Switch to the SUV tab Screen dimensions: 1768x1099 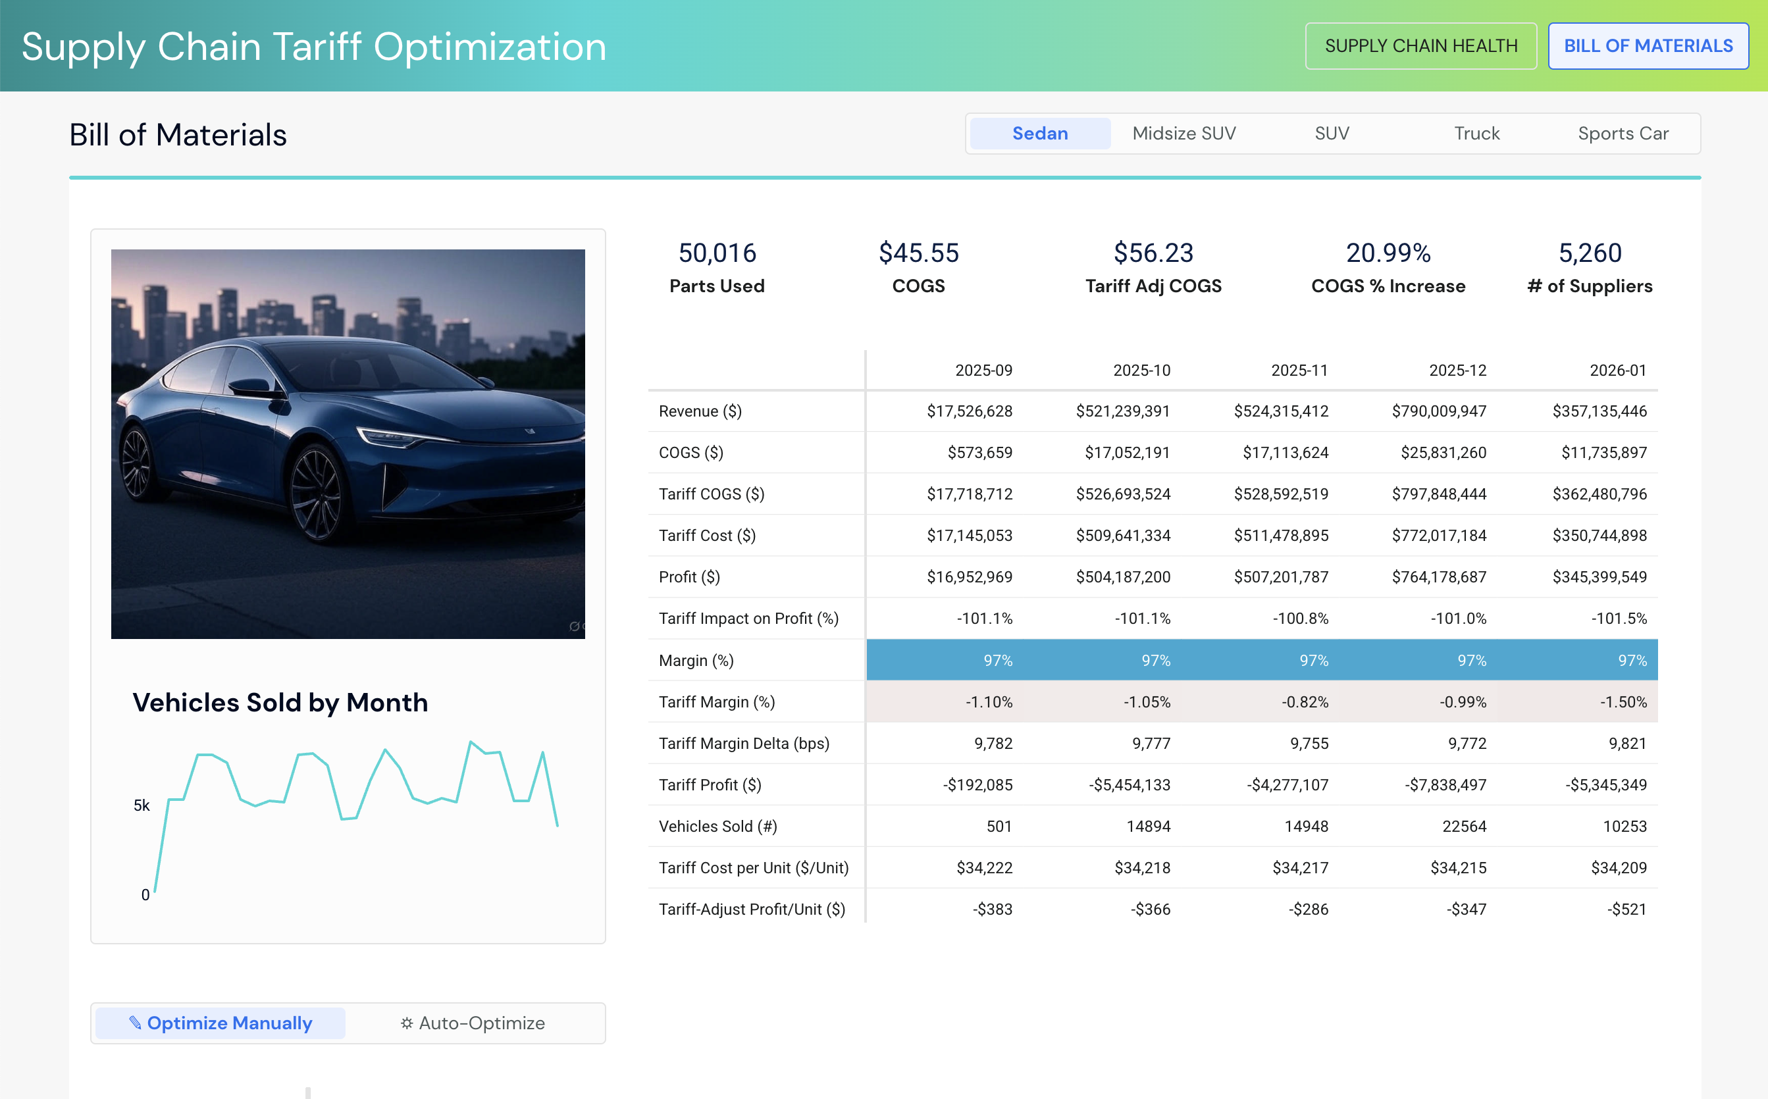pos(1331,134)
